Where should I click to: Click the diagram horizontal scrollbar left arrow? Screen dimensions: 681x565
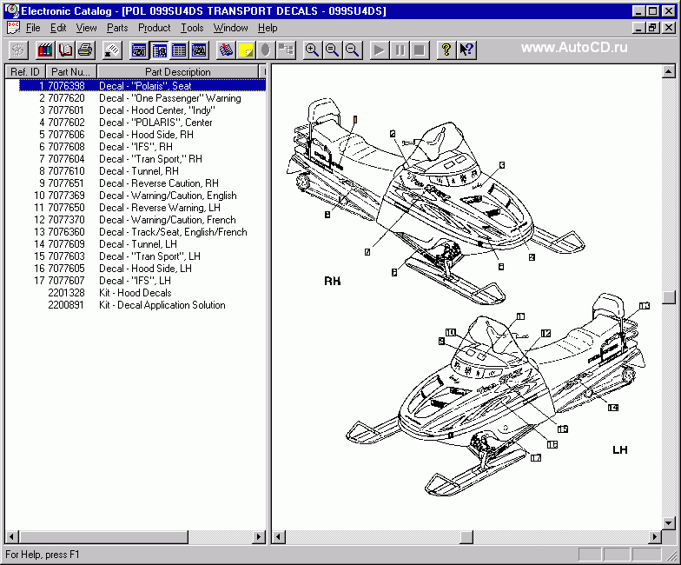click(x=279, y=537)
